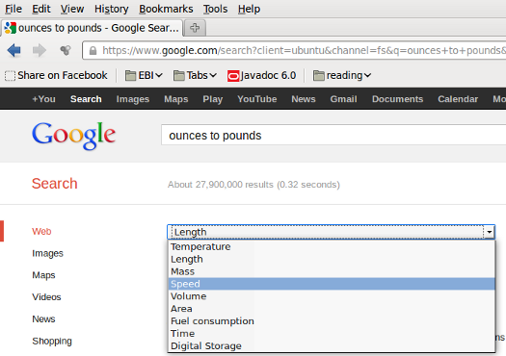506x356 pixels.
Task: Click the Google favicon on the tab
Action: pos(10,28)
